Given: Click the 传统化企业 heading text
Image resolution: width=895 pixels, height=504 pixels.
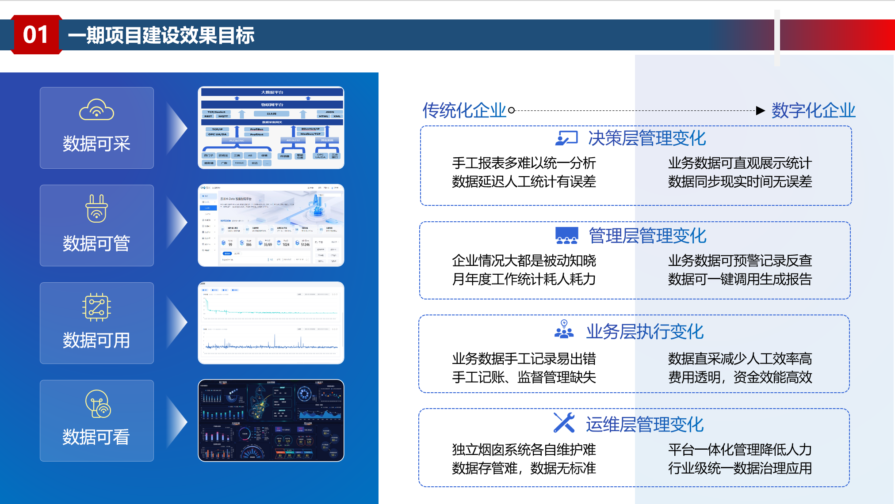Looking at the screenshot, I should point(464,110).
